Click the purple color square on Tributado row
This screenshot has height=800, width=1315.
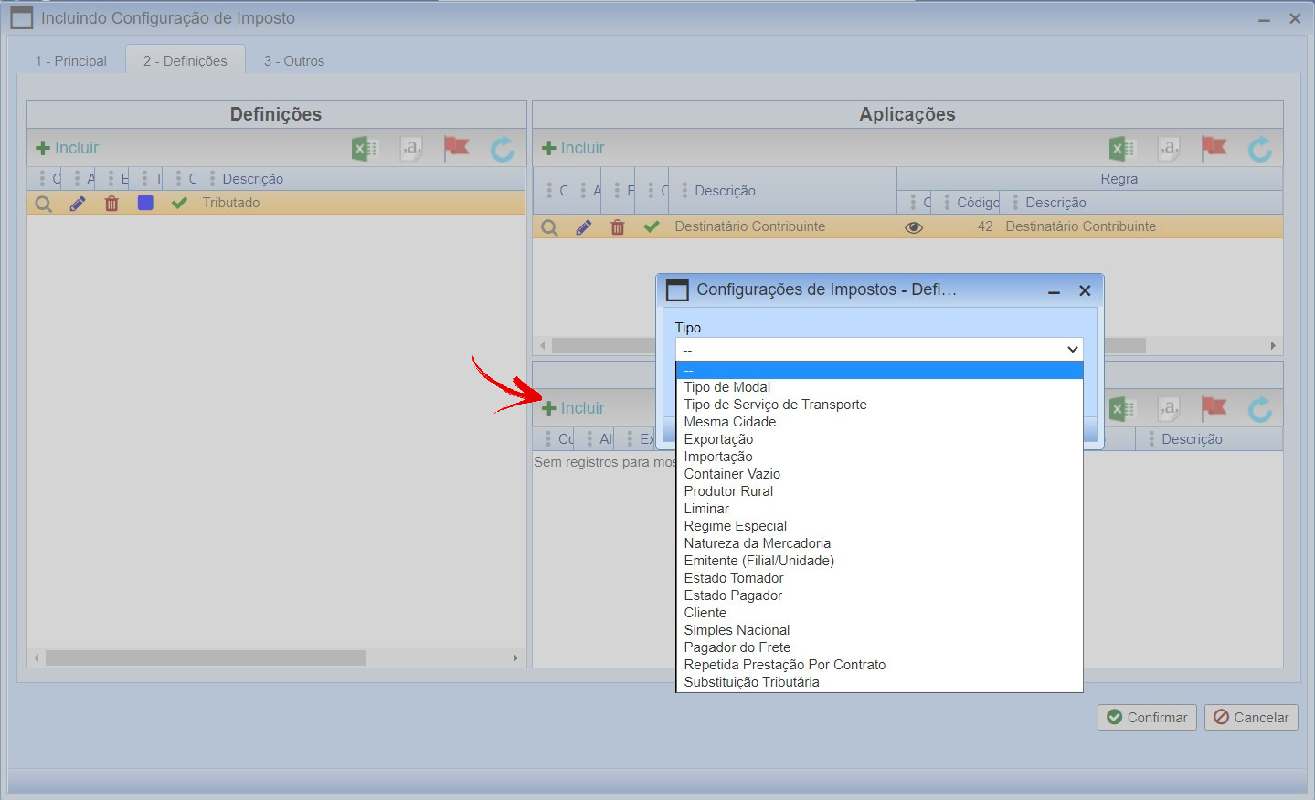[145, 203]
